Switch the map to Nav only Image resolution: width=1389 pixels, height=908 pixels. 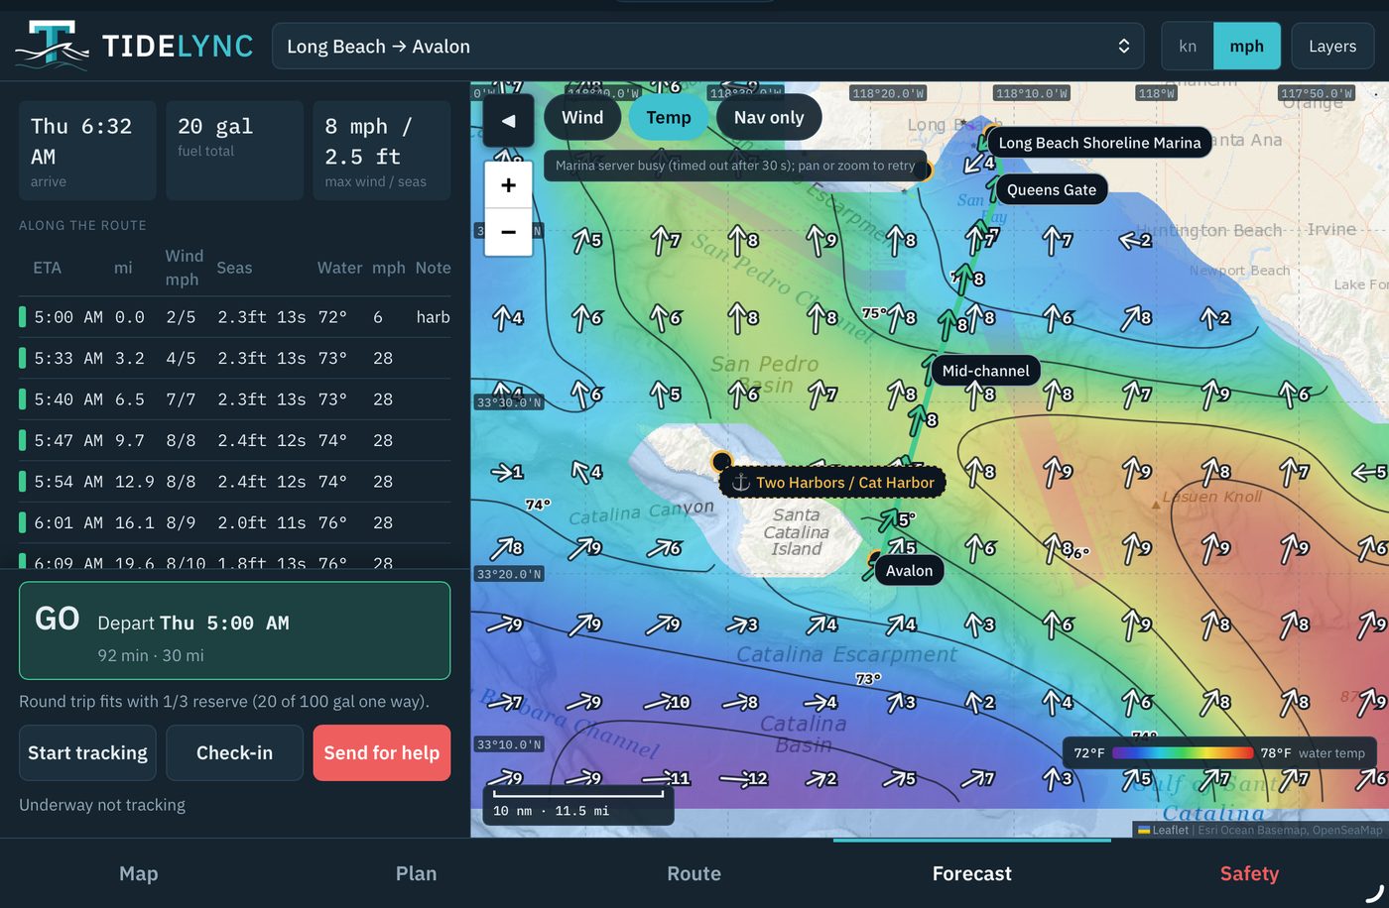point(769,118)
